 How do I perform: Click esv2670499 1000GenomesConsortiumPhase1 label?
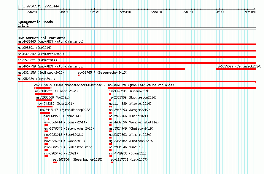(x=70, y=85)
